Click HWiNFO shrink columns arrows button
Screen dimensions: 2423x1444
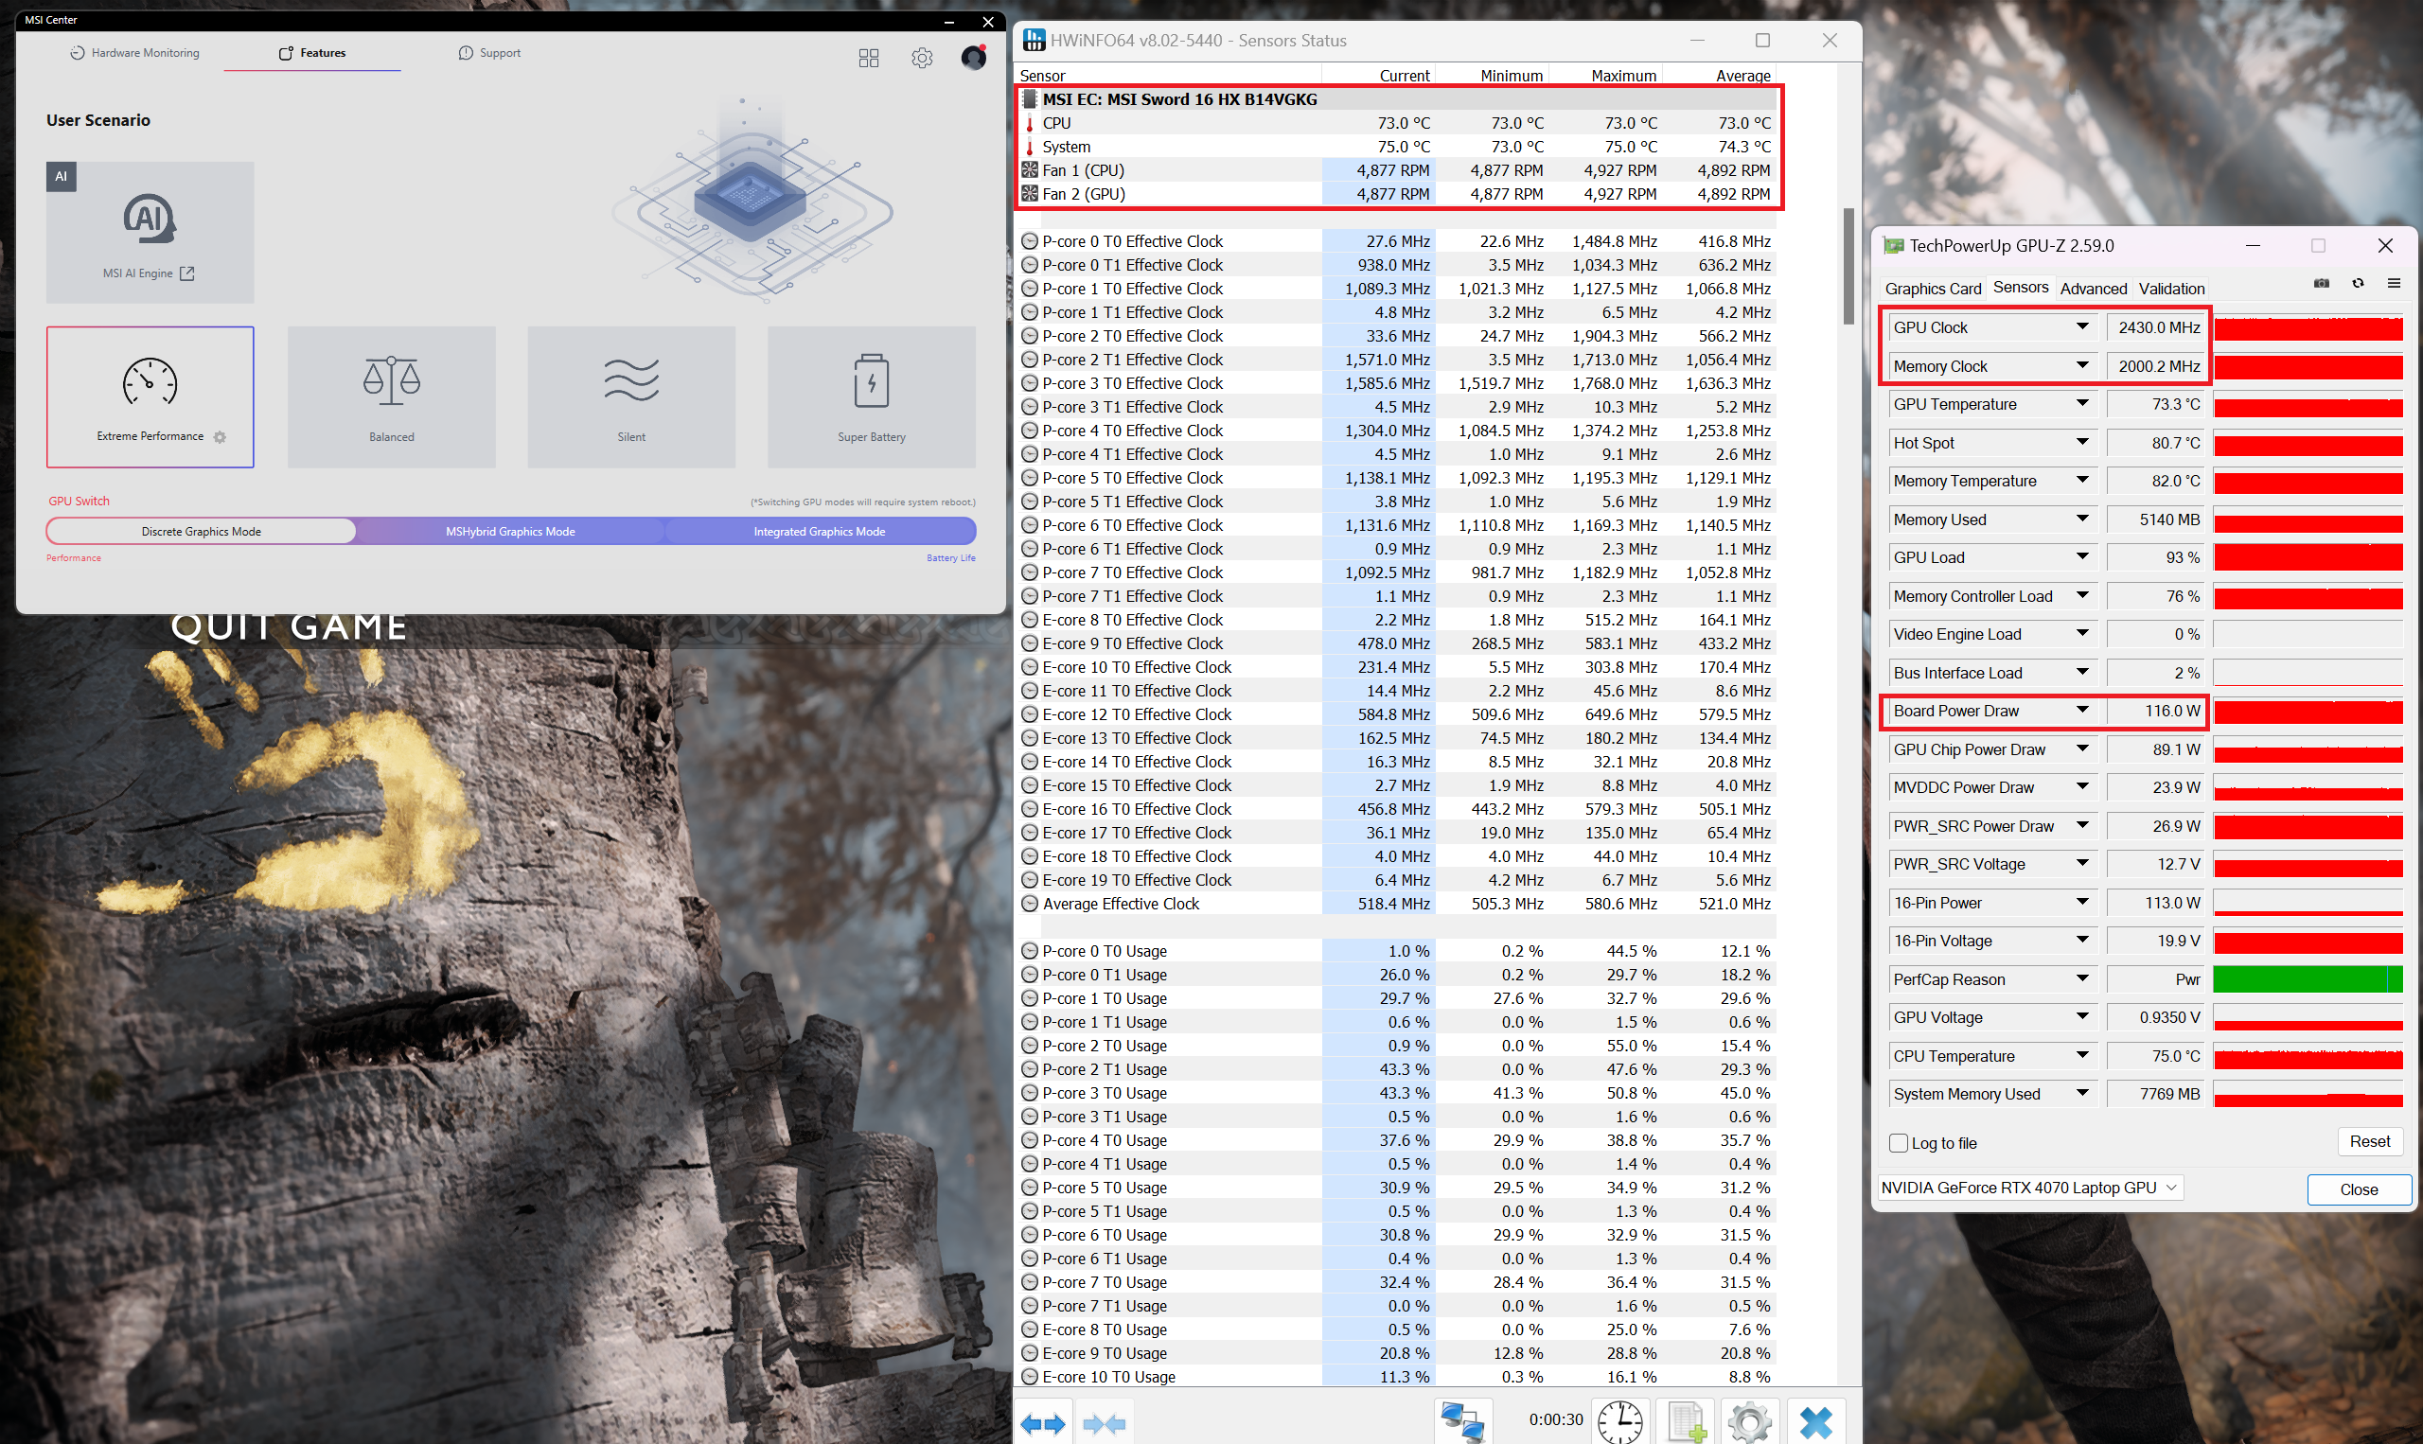1104,1423
